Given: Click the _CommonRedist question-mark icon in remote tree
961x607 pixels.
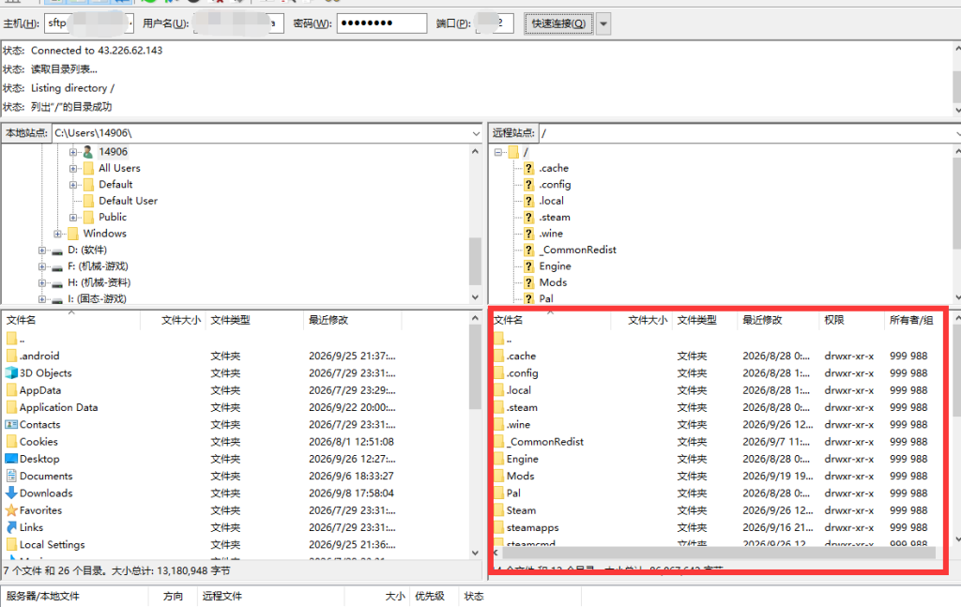Looking at the screenshot, I should click(529, 250).
